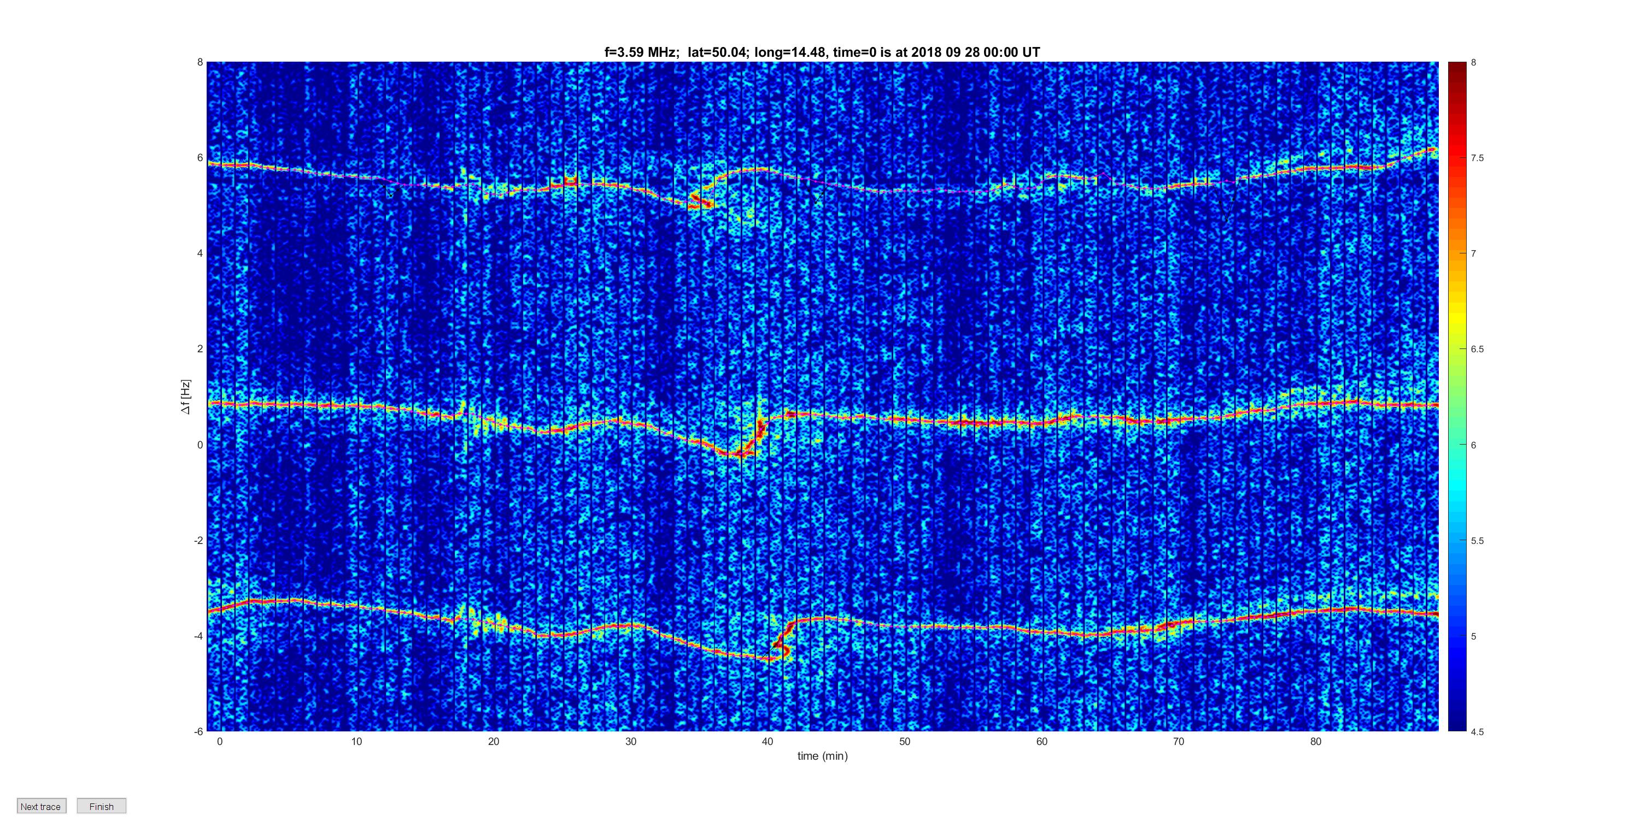The height and width of the screenshot is (822, 1640).
Task: Click y-axis tick label -4
Action: tap(198, 636)
